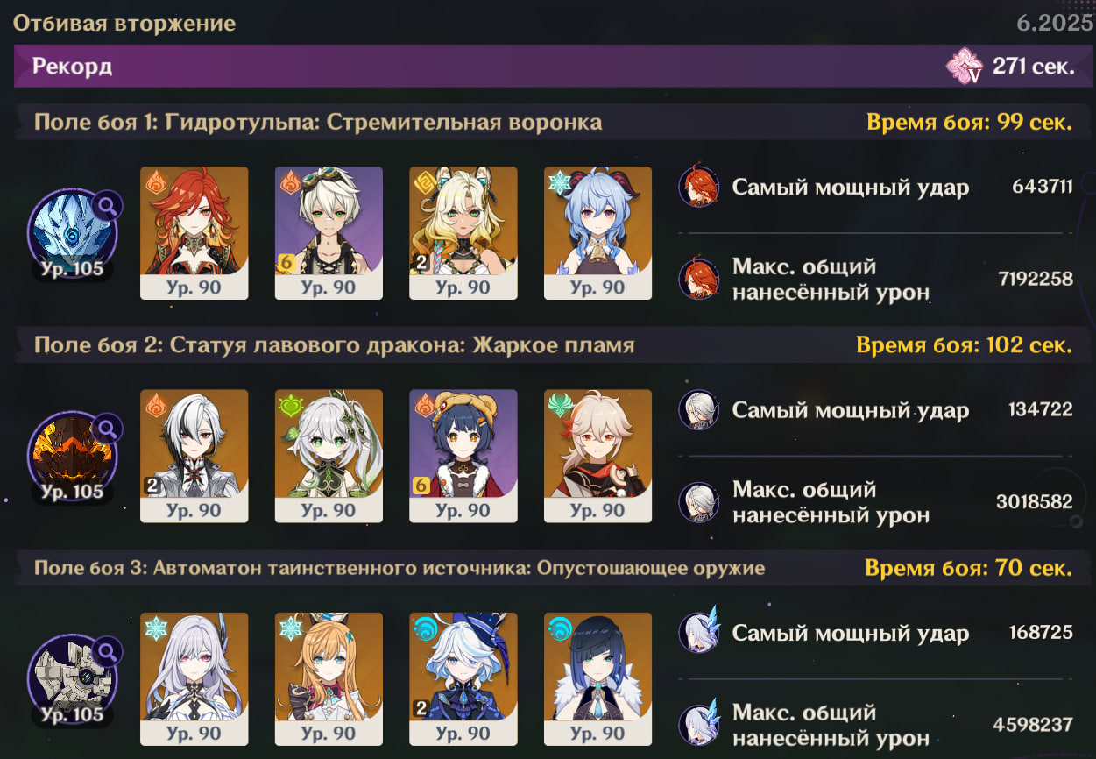Select Pyro character with bear-ear hat
The width and height of the screenshot is (1096, 759).
463,457
